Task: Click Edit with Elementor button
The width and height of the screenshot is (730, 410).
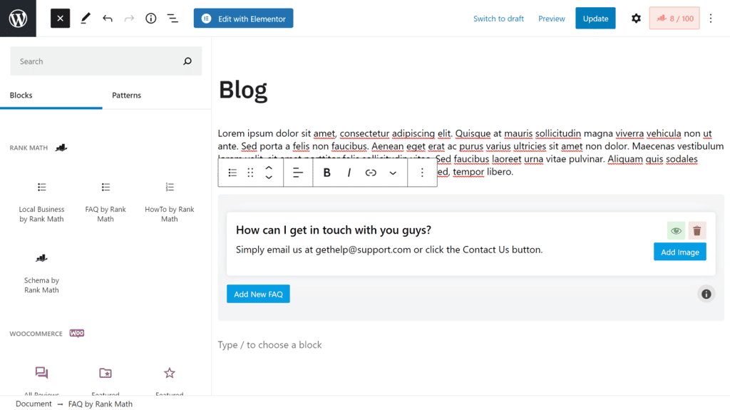Action: (244, 18)
